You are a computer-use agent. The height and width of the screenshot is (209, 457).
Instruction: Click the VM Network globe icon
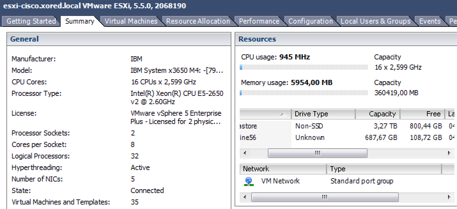pyautogui.click(x=249, y=182)
